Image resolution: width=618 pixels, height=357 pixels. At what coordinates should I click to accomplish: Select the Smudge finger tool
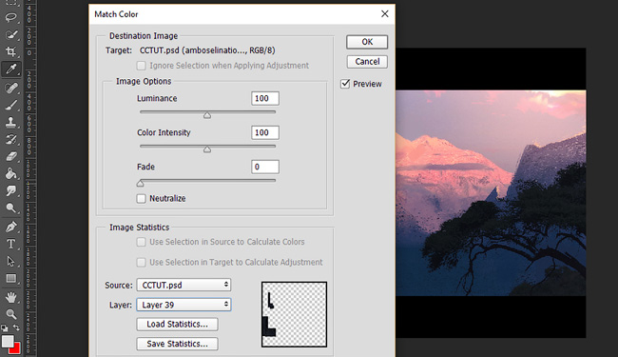(11, 191)
